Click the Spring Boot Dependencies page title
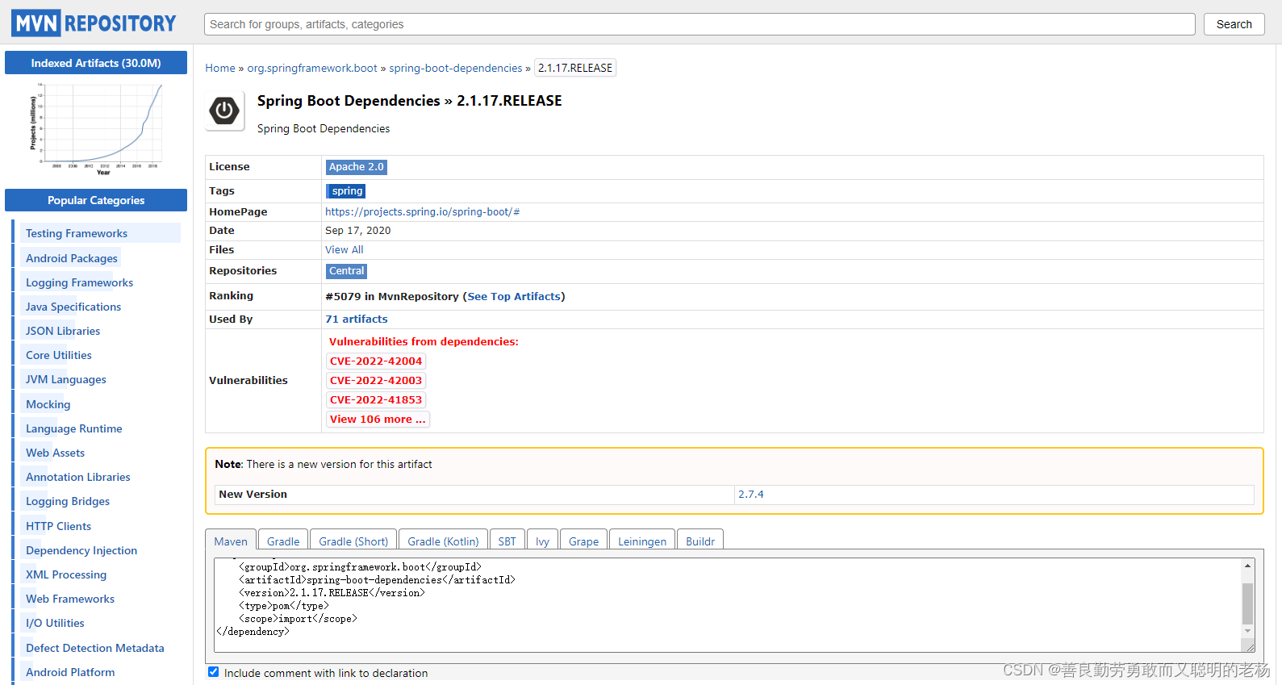The image size is (1282, 685). pos(410,101)
